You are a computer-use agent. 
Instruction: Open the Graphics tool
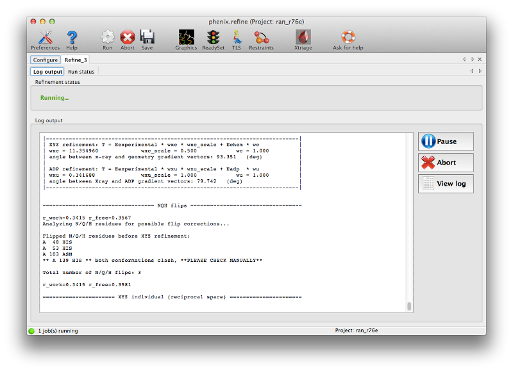coord(186,38)
